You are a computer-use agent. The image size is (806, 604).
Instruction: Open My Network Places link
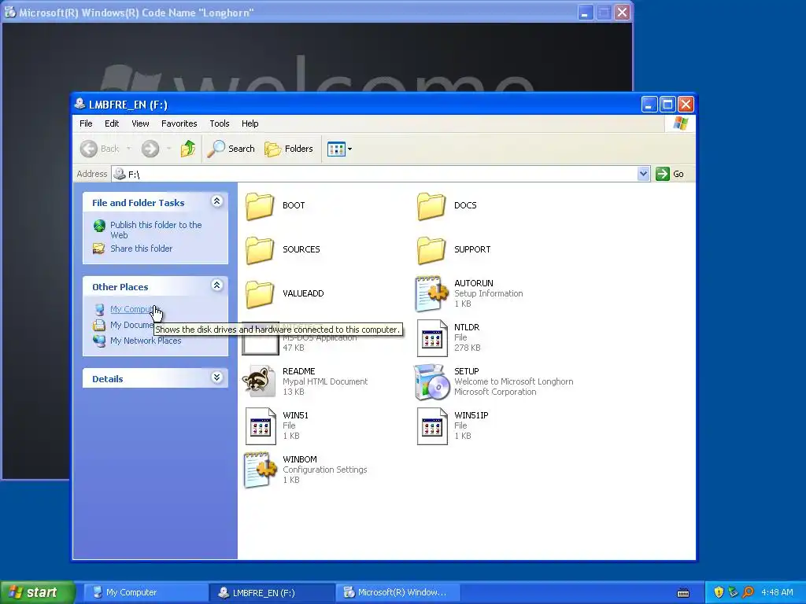146,341
